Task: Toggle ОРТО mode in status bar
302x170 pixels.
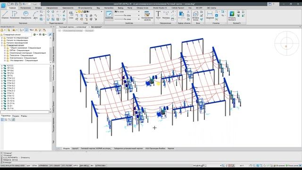Action: click(75, 166)
